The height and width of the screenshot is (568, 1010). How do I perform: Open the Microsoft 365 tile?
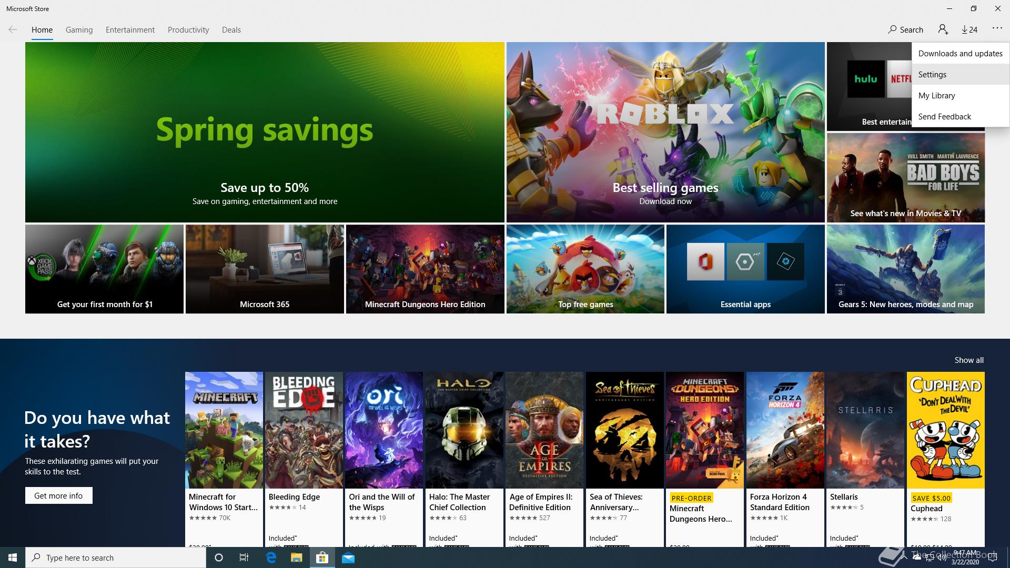[265, 269]
